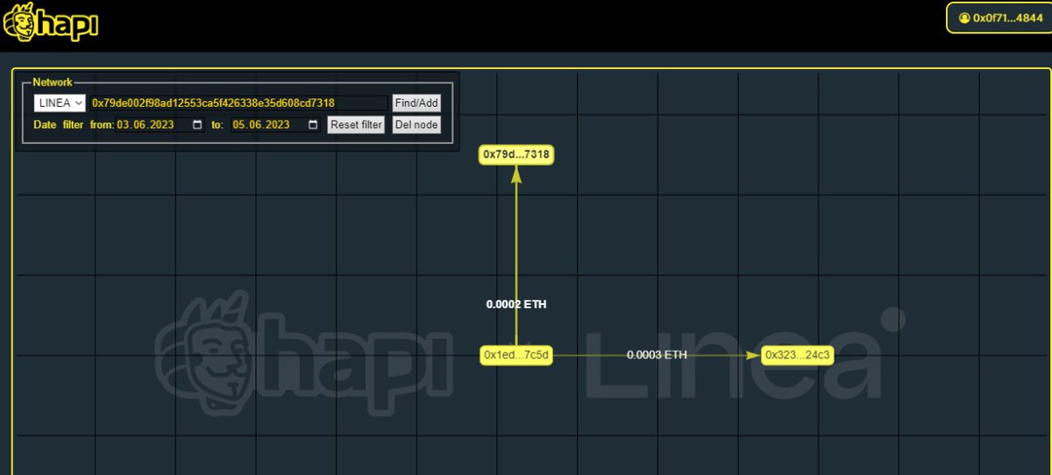The image size is (1052, 475).
Task: Open the LINEA network dropdown
Action: [60, 103]
